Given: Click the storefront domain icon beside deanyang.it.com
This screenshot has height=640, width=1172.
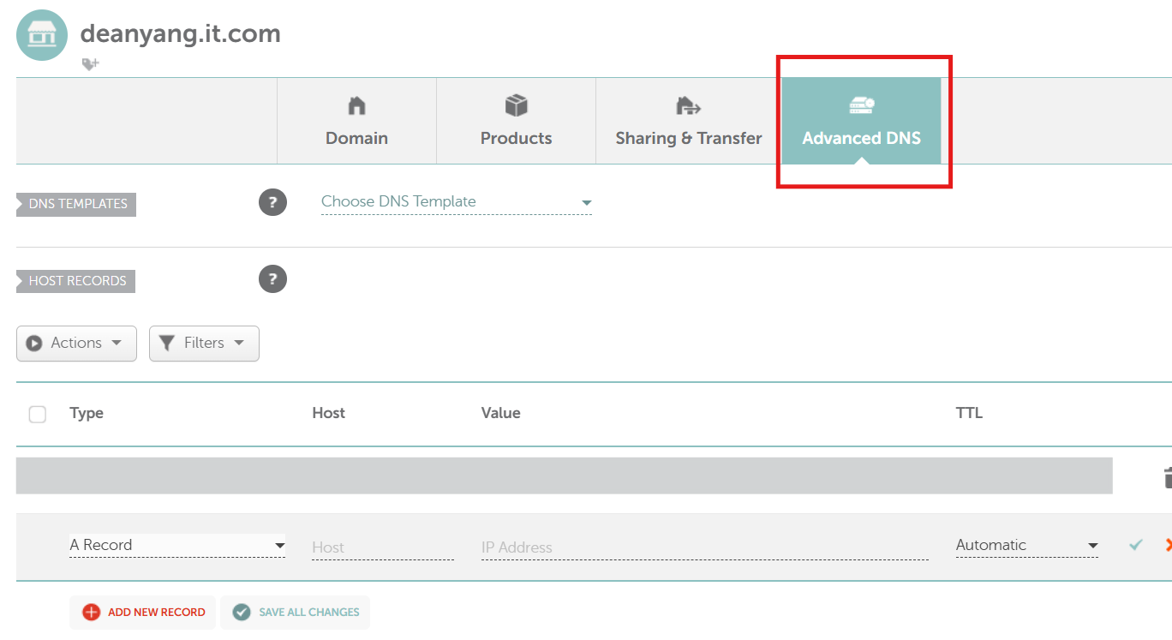Looking at the screenshot, I should (x=42, y=35).
